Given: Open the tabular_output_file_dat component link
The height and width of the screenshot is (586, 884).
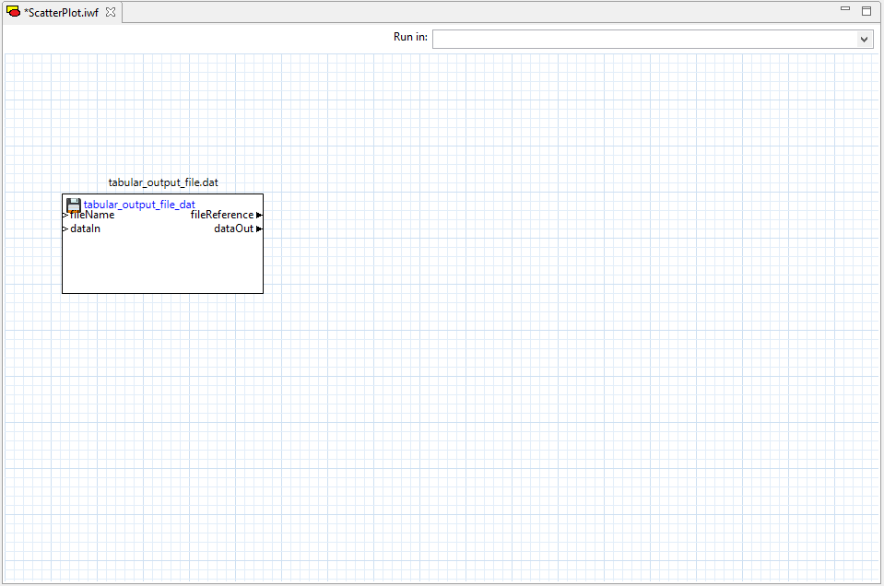Looking at the screenshot, I should tap(138, 205).
